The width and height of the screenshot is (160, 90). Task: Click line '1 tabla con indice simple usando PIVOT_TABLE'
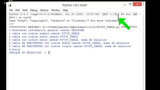click(44, 33)
